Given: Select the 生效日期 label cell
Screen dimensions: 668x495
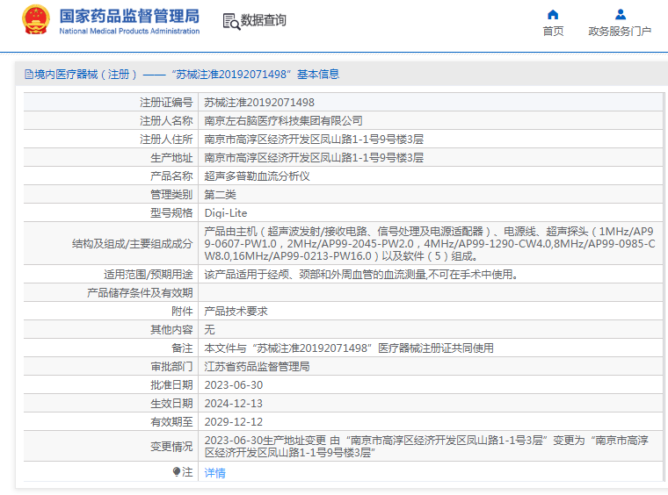Looking at the screenshot, I should pos(112,403).
